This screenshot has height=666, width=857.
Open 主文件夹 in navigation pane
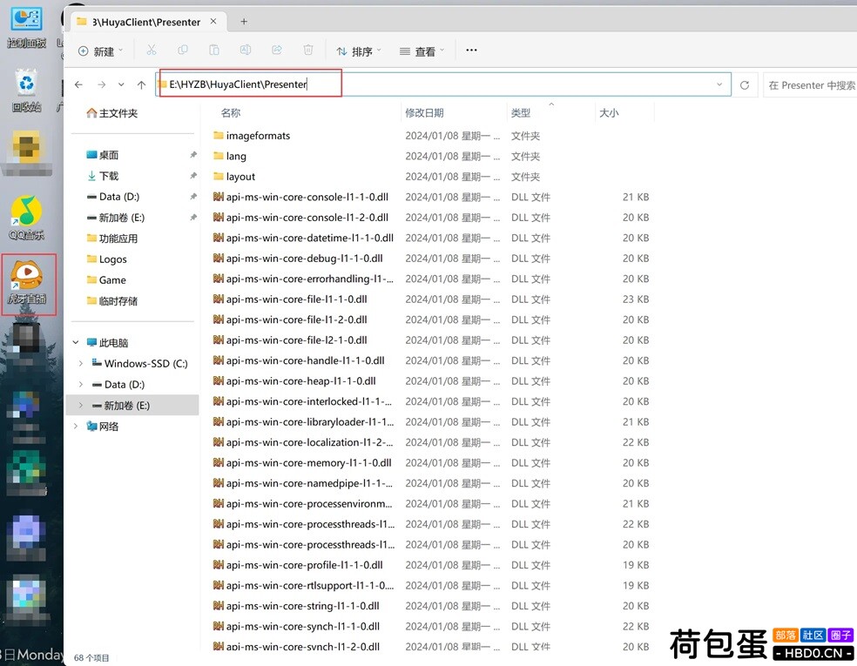[x=112, y=113]
